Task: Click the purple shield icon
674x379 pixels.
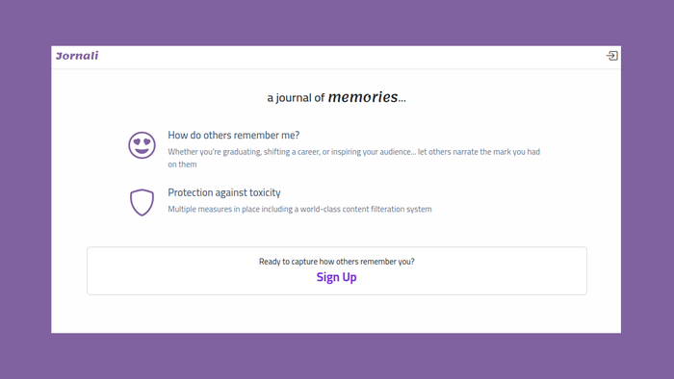Action: tap(142, 202)
